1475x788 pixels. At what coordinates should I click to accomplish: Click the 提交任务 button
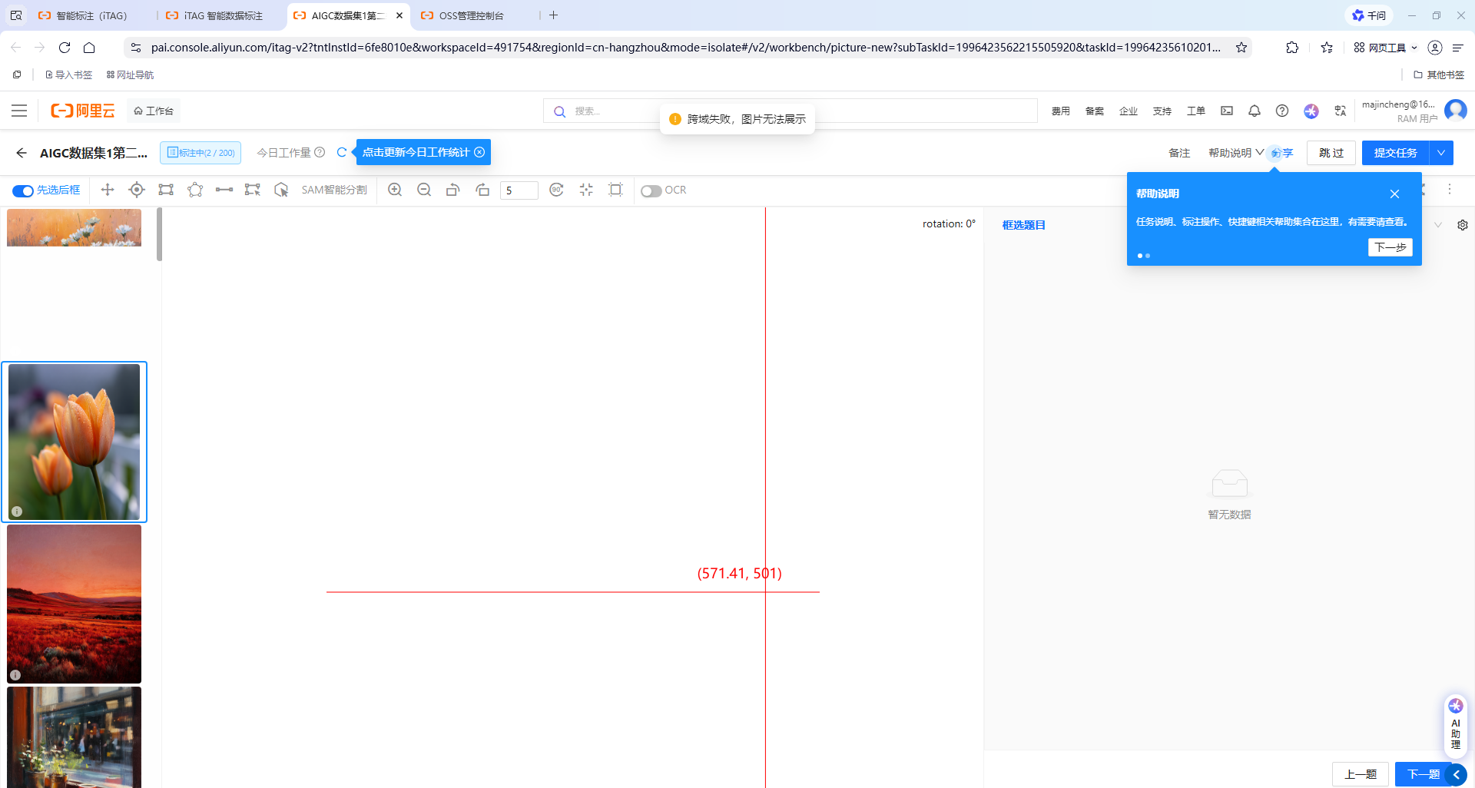click(x=1396, y=153)
